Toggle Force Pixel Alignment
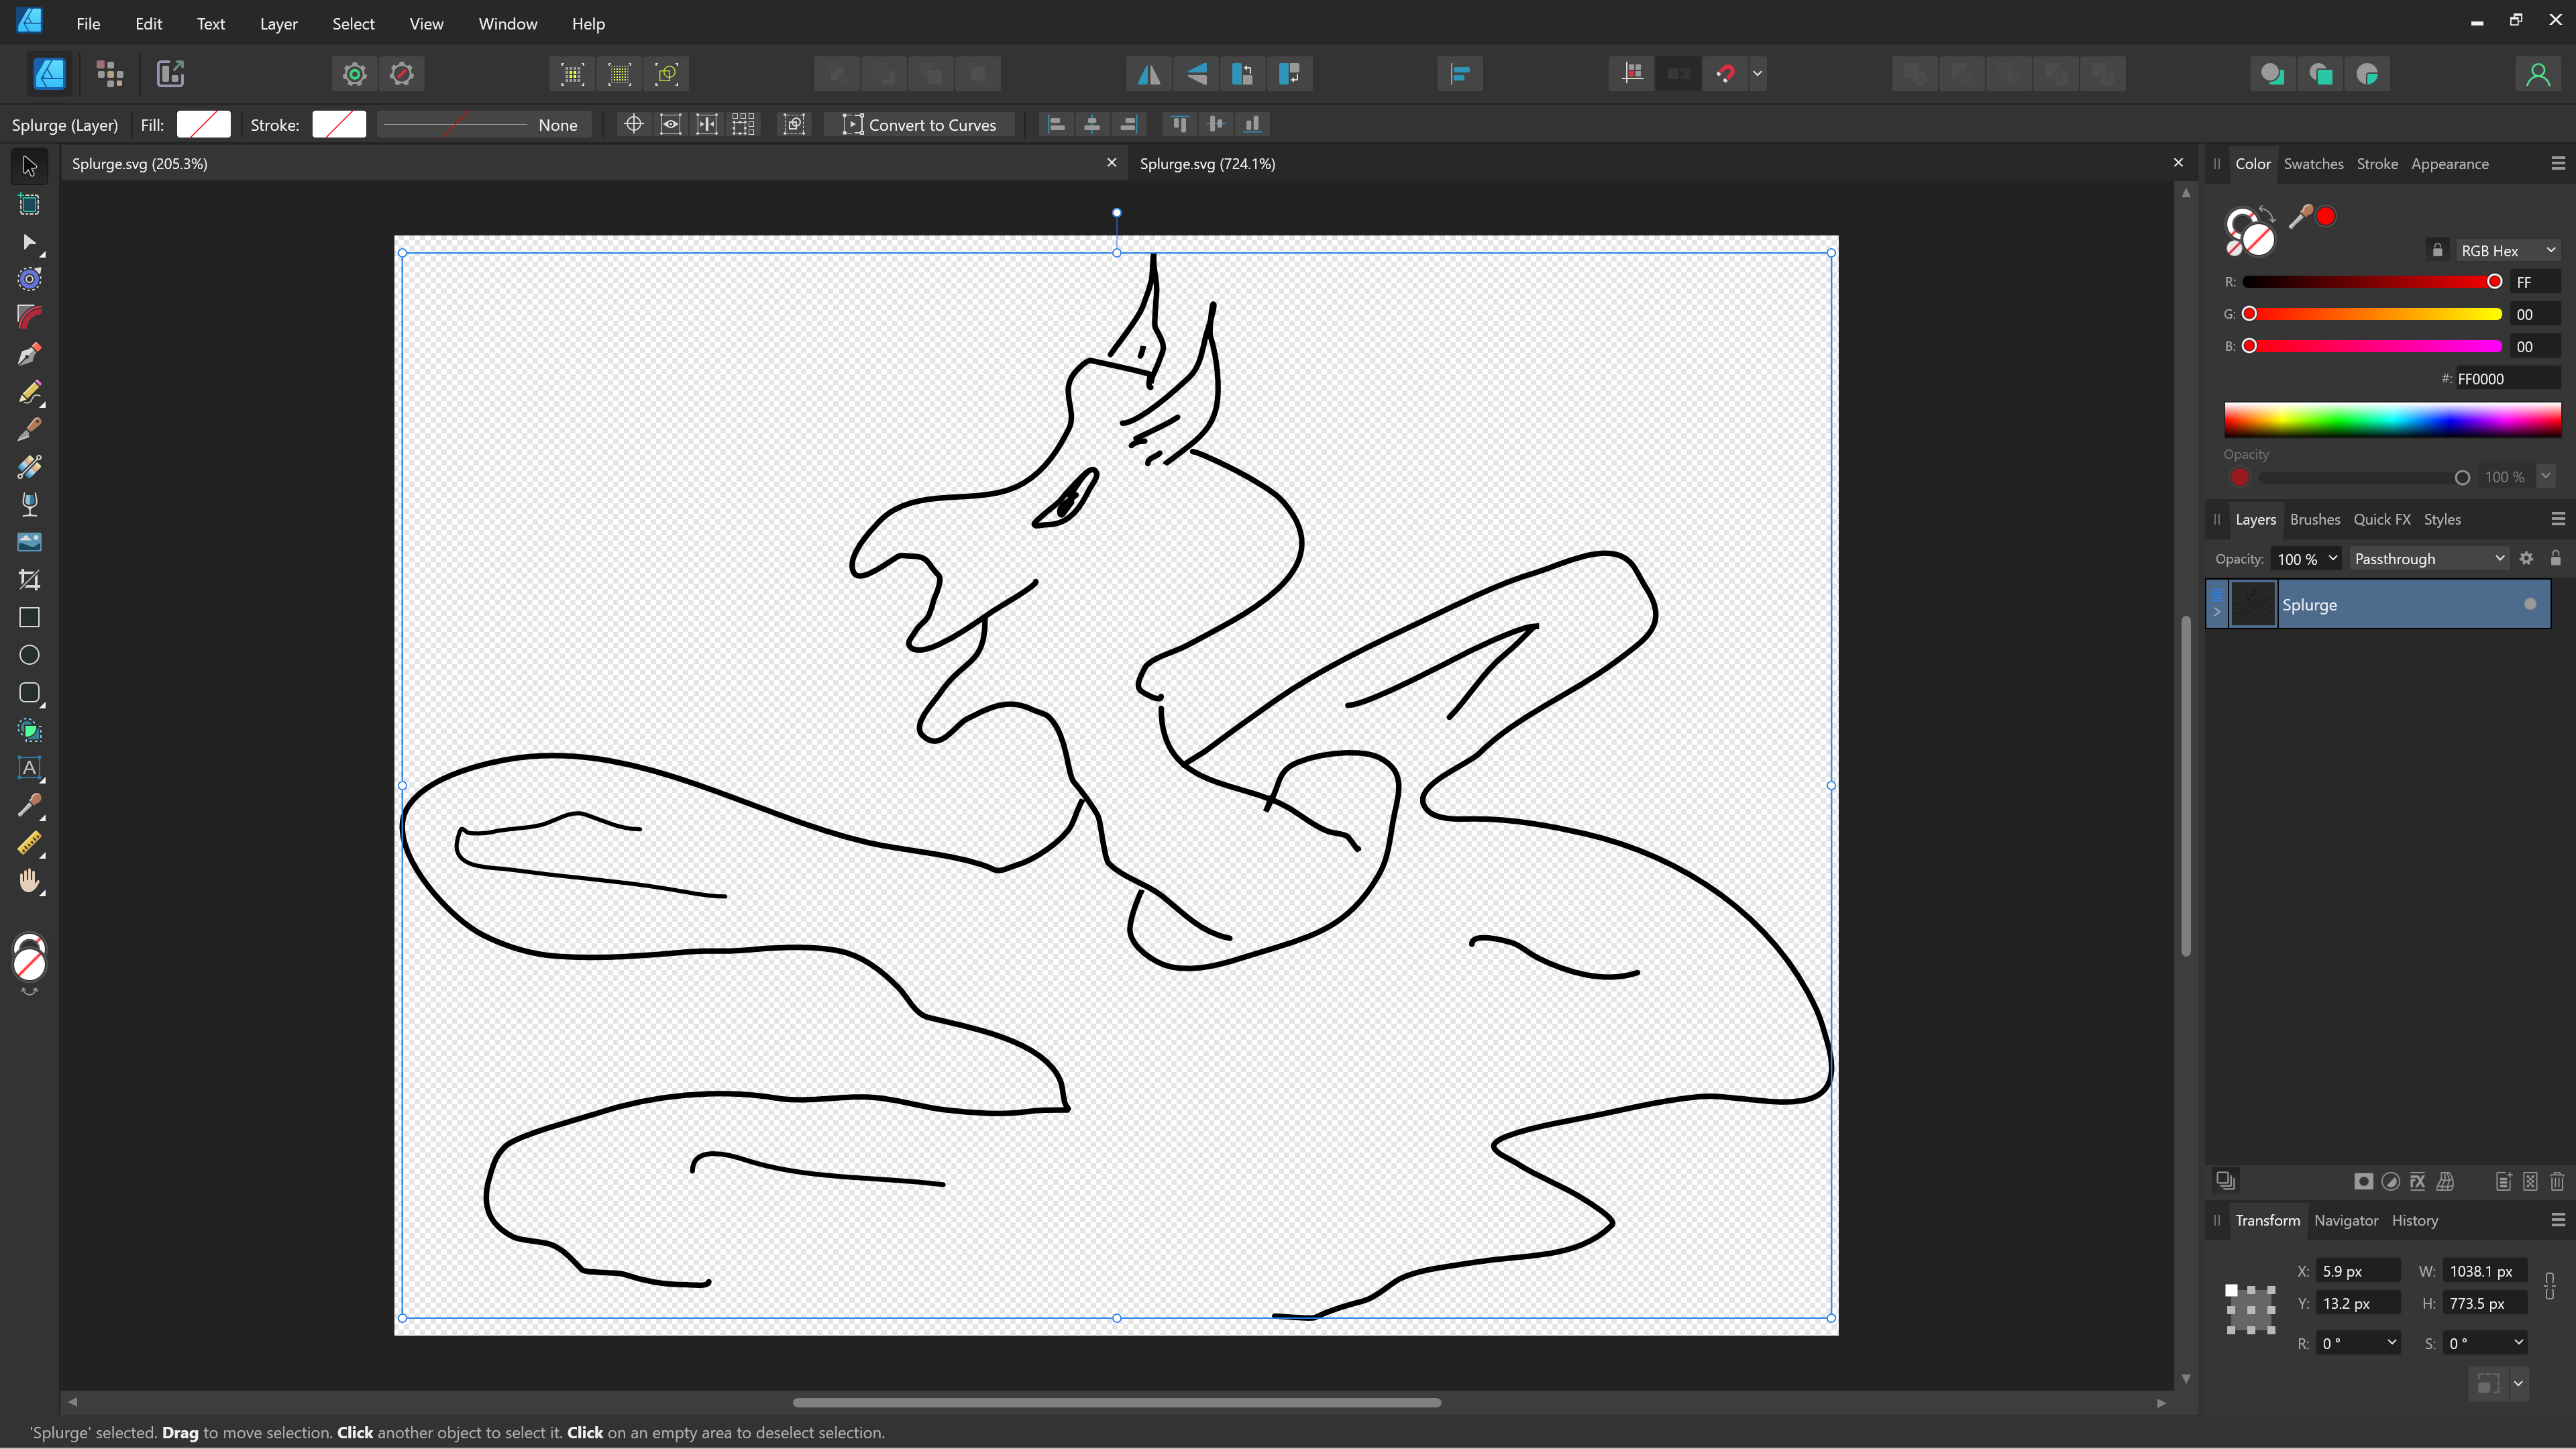This screenshot has height=1449, width=2576. (1632, 73)
